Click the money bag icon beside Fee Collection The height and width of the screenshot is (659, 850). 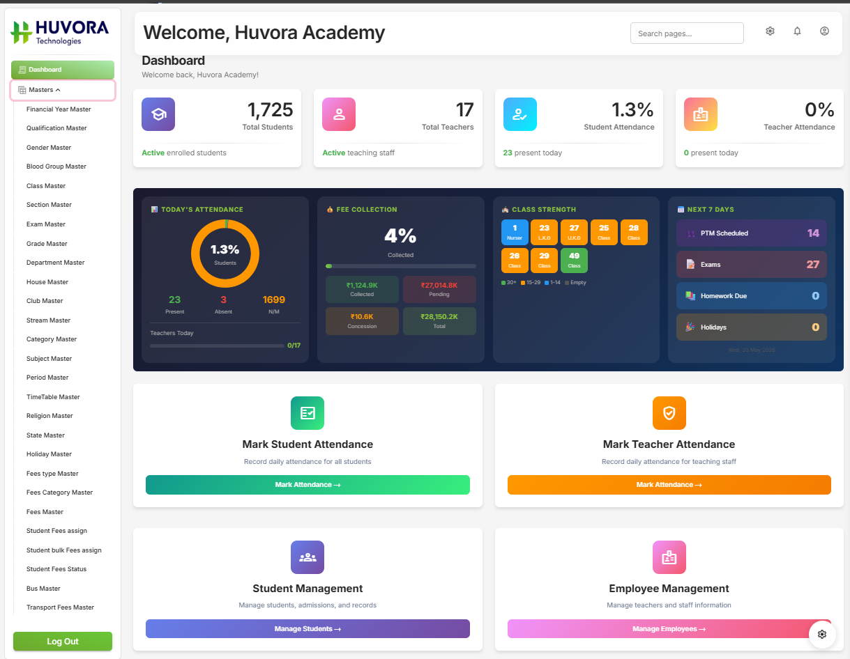(330, 209)
